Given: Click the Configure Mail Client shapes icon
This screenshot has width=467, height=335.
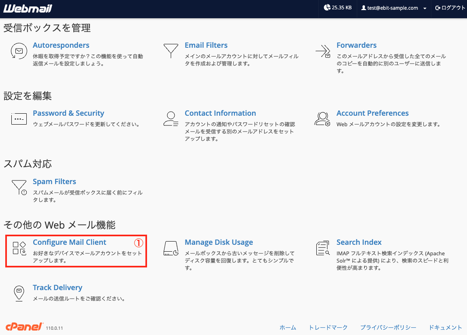Looking at the screenshot, I should [x=19, y=248].
